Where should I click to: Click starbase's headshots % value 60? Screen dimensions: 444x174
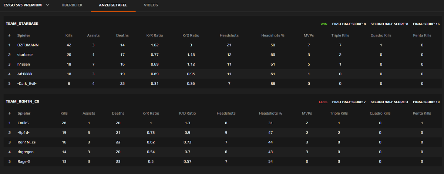coord(273,55)
